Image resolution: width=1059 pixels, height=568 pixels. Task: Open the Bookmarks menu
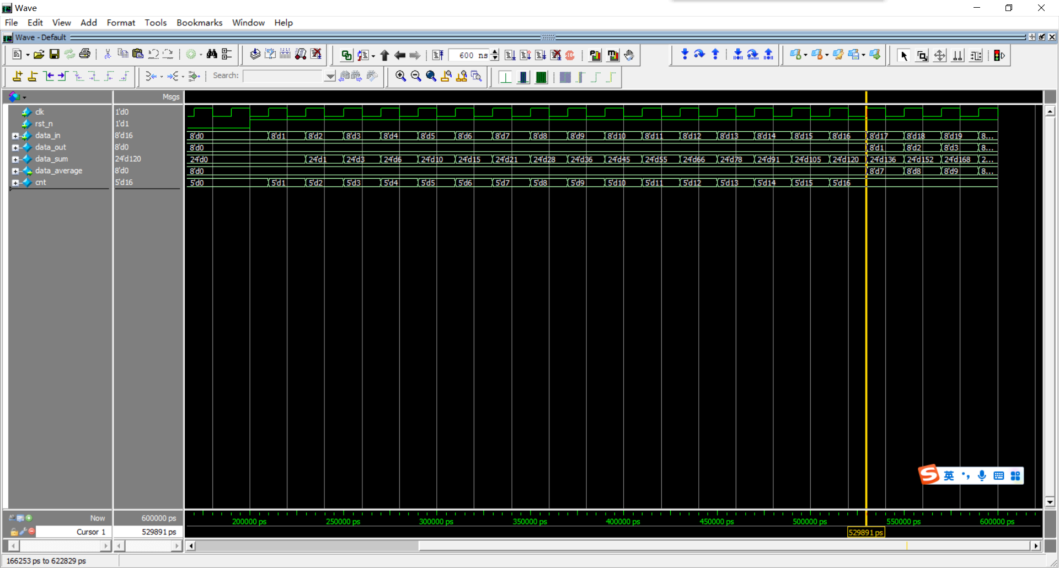pos(199,23)
